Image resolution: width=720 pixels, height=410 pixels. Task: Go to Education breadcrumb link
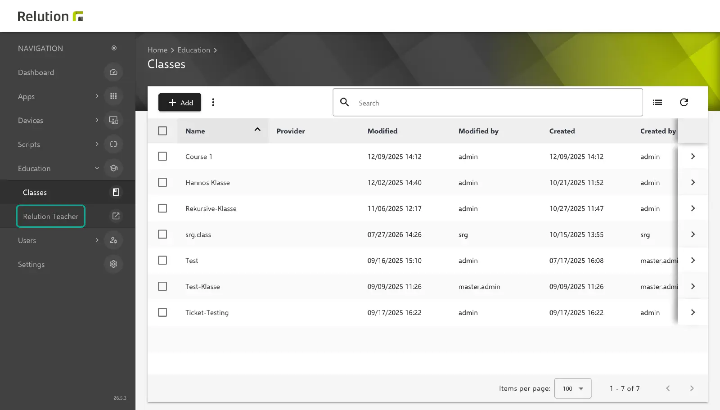[194, 50]
